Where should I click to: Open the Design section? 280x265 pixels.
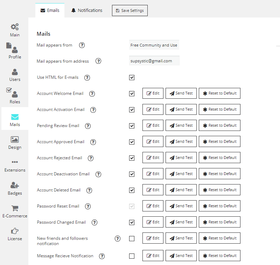click(x=15, y=143)
